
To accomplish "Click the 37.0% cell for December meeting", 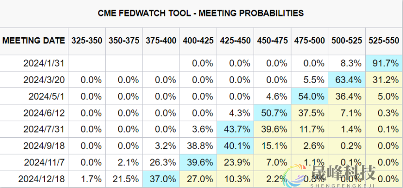I will [x=161, y=179].
